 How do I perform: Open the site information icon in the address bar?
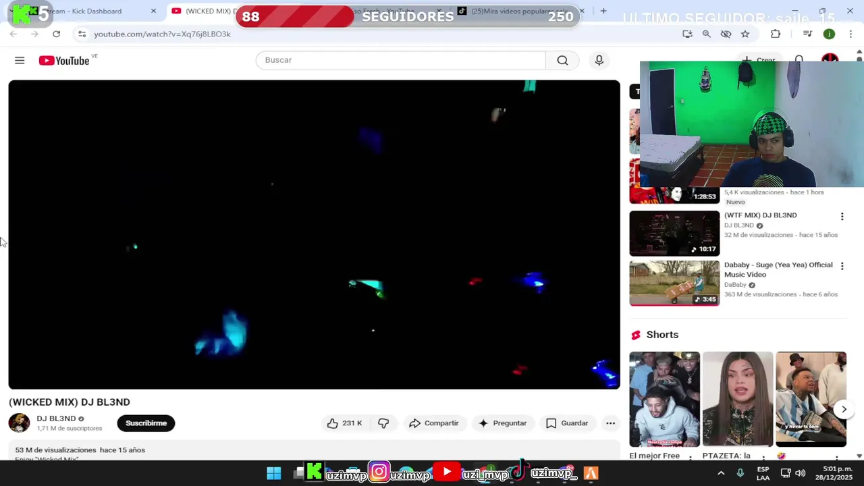82,34
